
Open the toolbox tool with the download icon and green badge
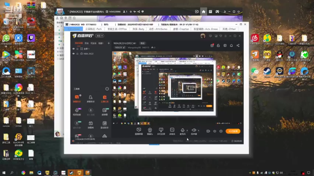click(77, 125)
